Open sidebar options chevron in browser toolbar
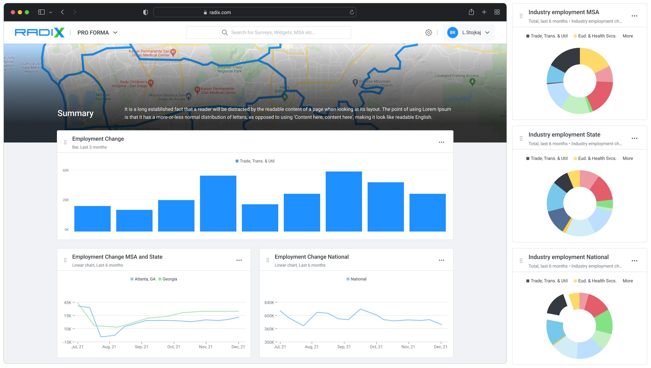651x368 pixels. [51, 12]
